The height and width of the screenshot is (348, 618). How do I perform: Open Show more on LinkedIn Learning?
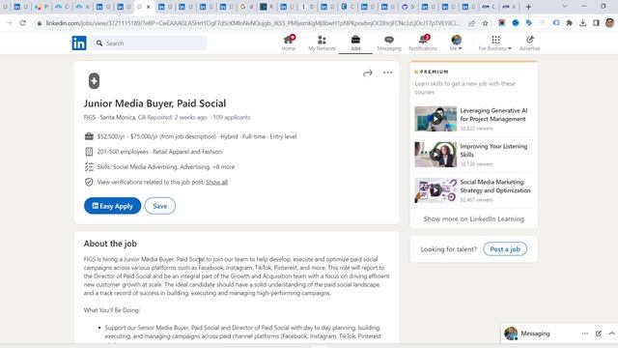point(474,219)
